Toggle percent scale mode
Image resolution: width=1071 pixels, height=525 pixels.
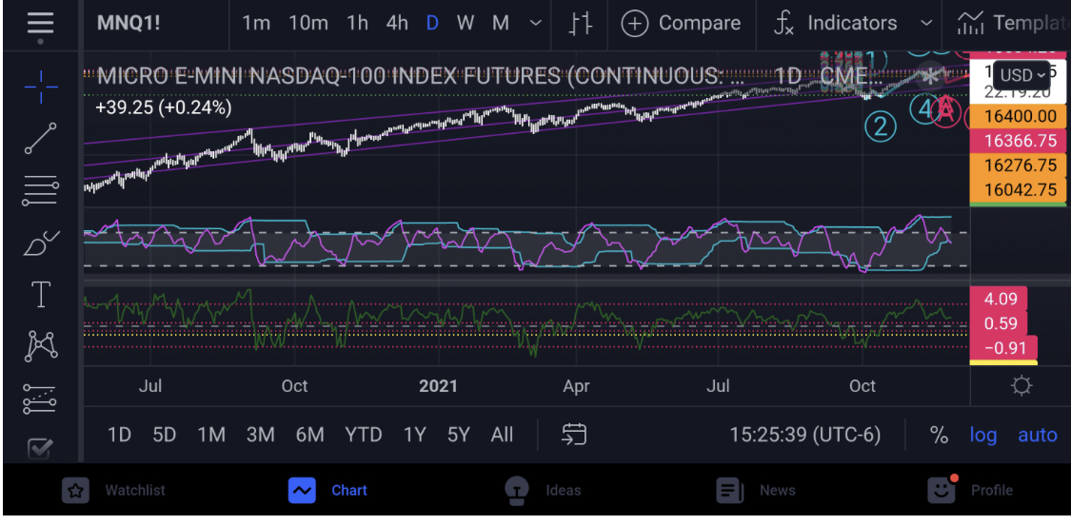(939, 436)
